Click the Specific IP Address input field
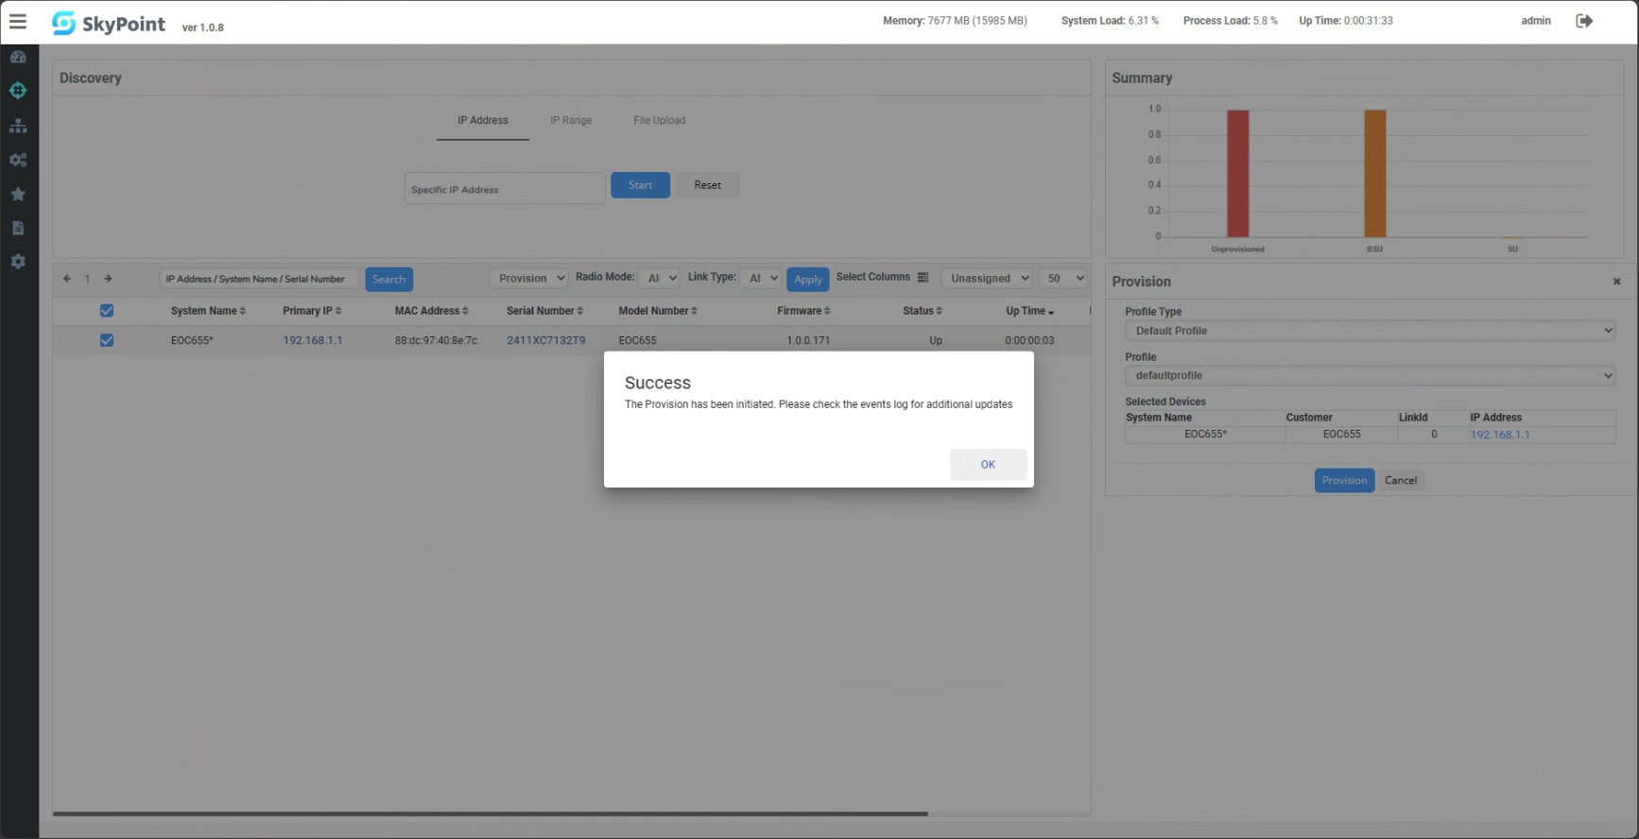This screenshot has height=839, width=1639. pyautogui.click(x=504, y=189)
